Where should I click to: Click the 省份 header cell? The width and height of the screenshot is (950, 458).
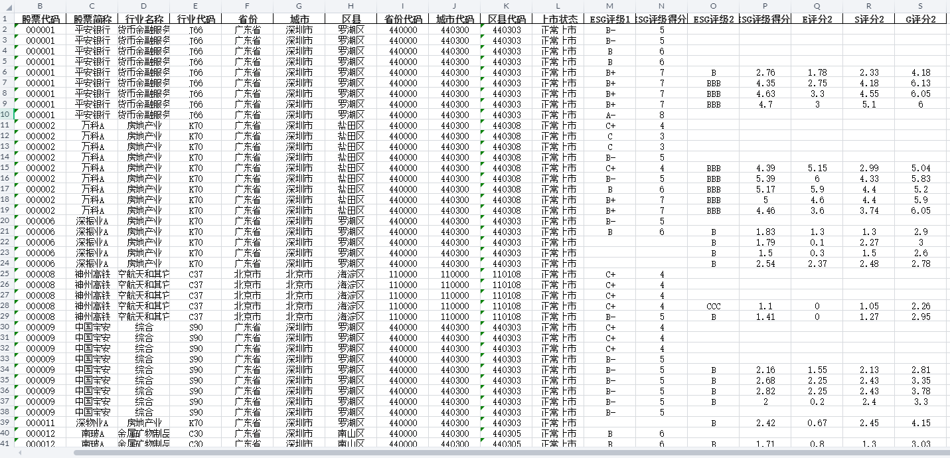pyautogui.click(x=248, y=19)
